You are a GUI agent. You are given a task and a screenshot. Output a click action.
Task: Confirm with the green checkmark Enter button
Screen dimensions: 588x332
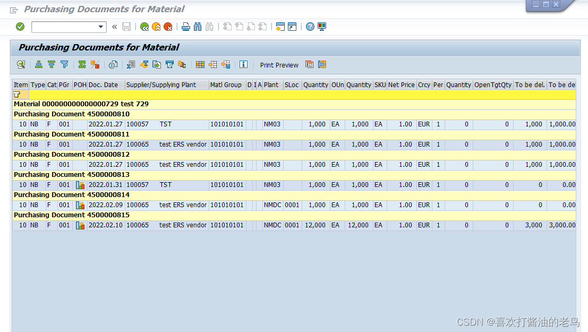tap(20, 27)
